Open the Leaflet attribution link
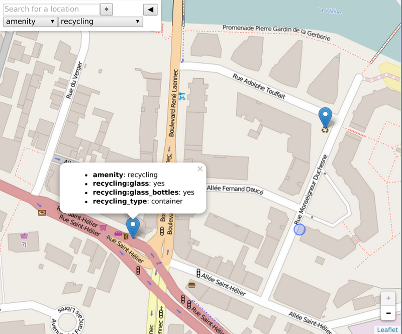This screenshot has height=334, width=402. [387, 329]
